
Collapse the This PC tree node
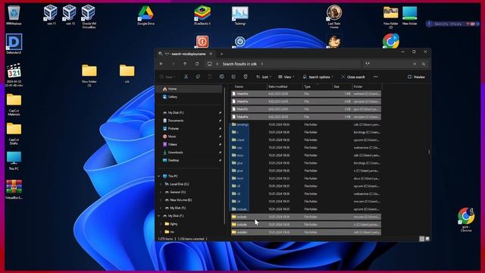[159, 176]
